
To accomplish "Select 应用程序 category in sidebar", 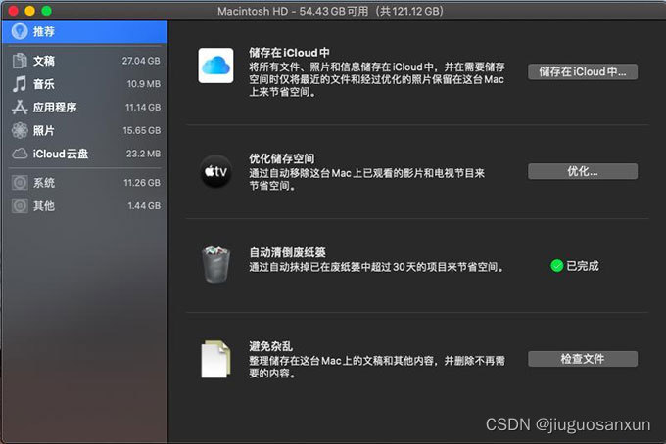I will 84,108.
